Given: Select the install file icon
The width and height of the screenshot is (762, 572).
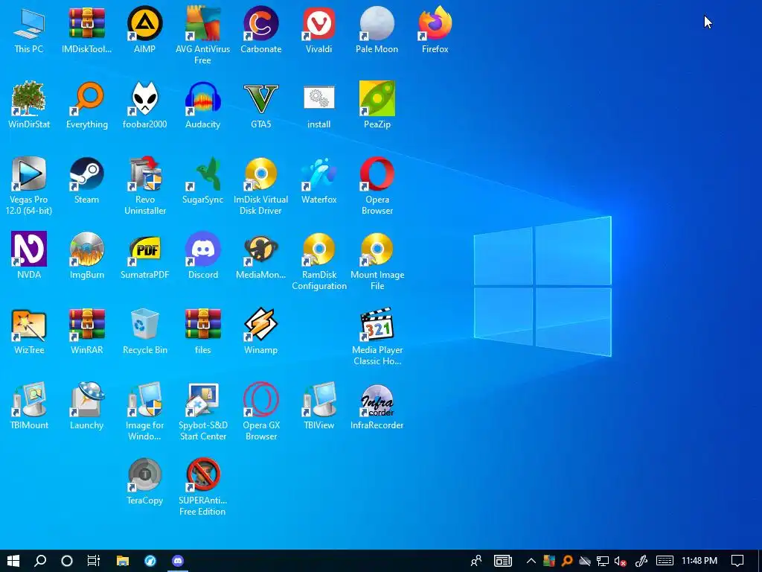Looking at the screenshot, I should pos(318,106).
